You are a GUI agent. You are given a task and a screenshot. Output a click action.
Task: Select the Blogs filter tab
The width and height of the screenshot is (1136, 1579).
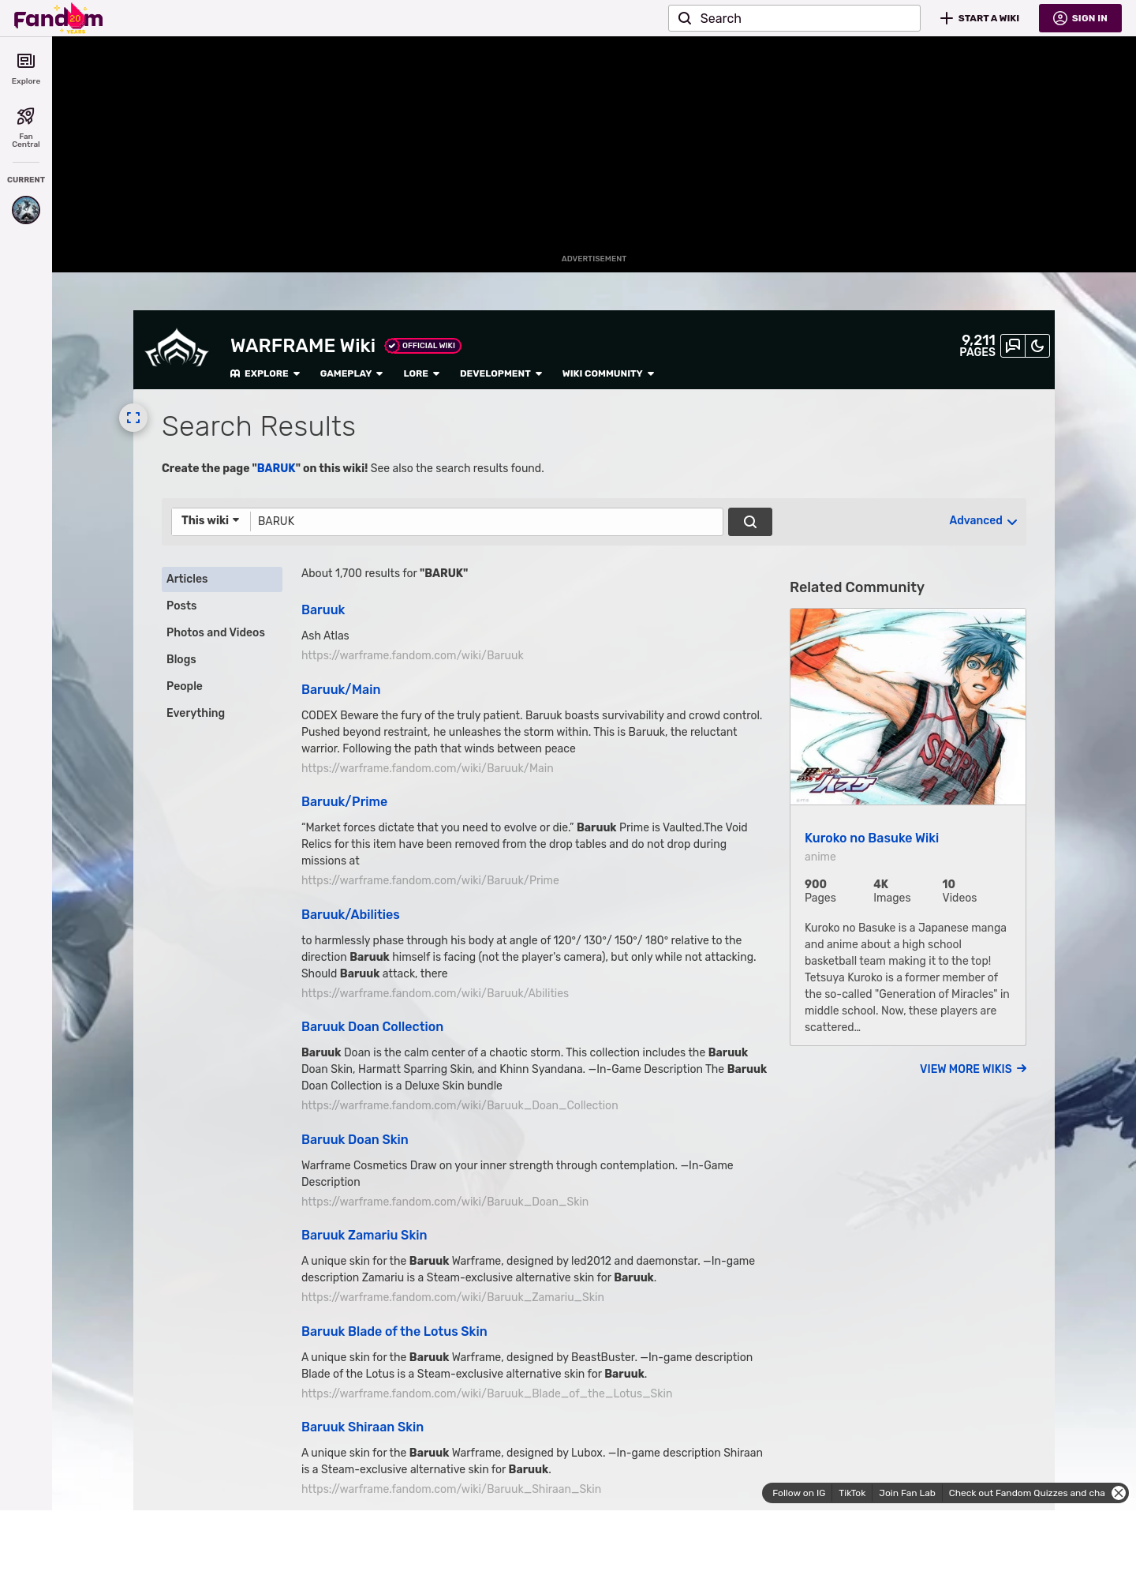222,659
